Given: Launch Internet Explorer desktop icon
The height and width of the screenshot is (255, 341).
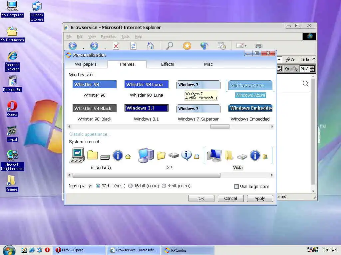Looking at the screenshot, I should (12, 61).
